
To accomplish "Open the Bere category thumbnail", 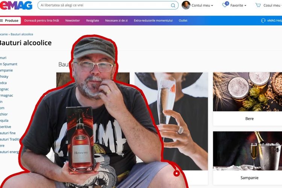I will point(247,92).
